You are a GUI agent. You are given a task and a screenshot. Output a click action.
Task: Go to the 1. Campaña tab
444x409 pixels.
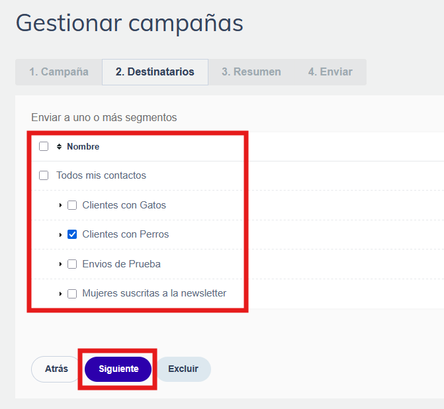[x=59, y=72]
